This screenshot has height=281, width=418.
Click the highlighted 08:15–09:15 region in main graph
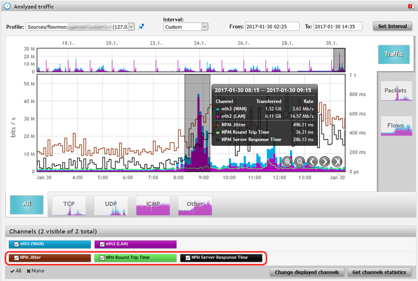[197, 123]
